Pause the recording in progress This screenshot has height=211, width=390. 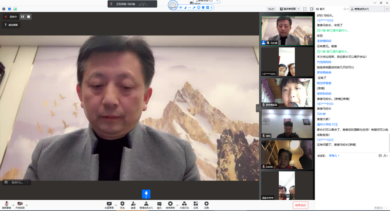tap(22, 17)
